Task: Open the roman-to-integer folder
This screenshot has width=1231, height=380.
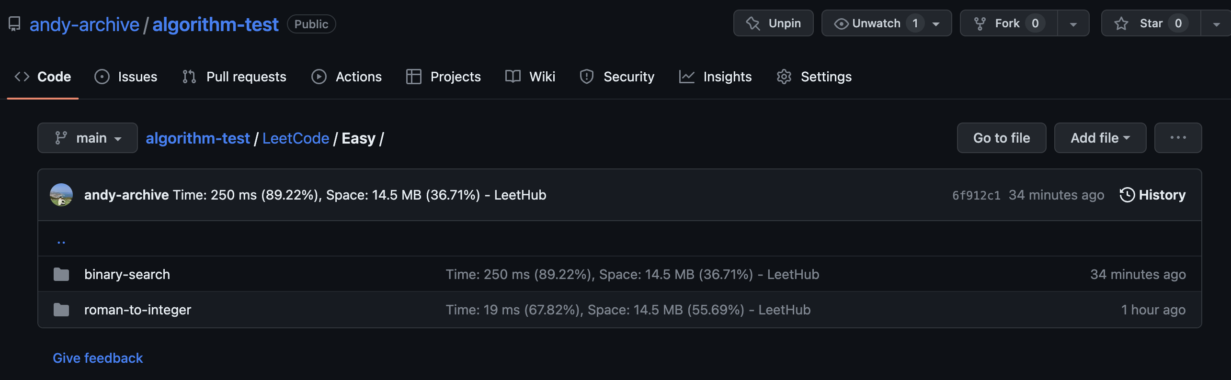Action: [137, 310]
